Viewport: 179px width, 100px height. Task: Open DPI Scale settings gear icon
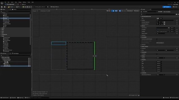point(139,95)
